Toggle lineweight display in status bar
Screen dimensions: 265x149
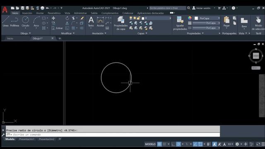click(x=209, y=144)
